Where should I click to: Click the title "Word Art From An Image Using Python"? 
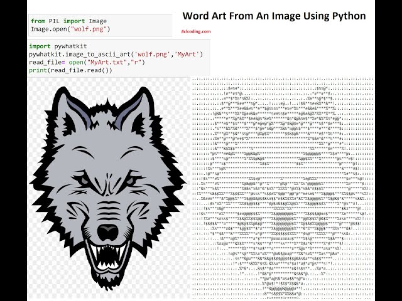pos(274,16)
